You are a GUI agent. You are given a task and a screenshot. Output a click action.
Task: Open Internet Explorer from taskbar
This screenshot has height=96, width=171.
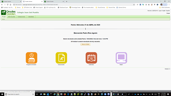pyautogui.click(x=55, y=94)
